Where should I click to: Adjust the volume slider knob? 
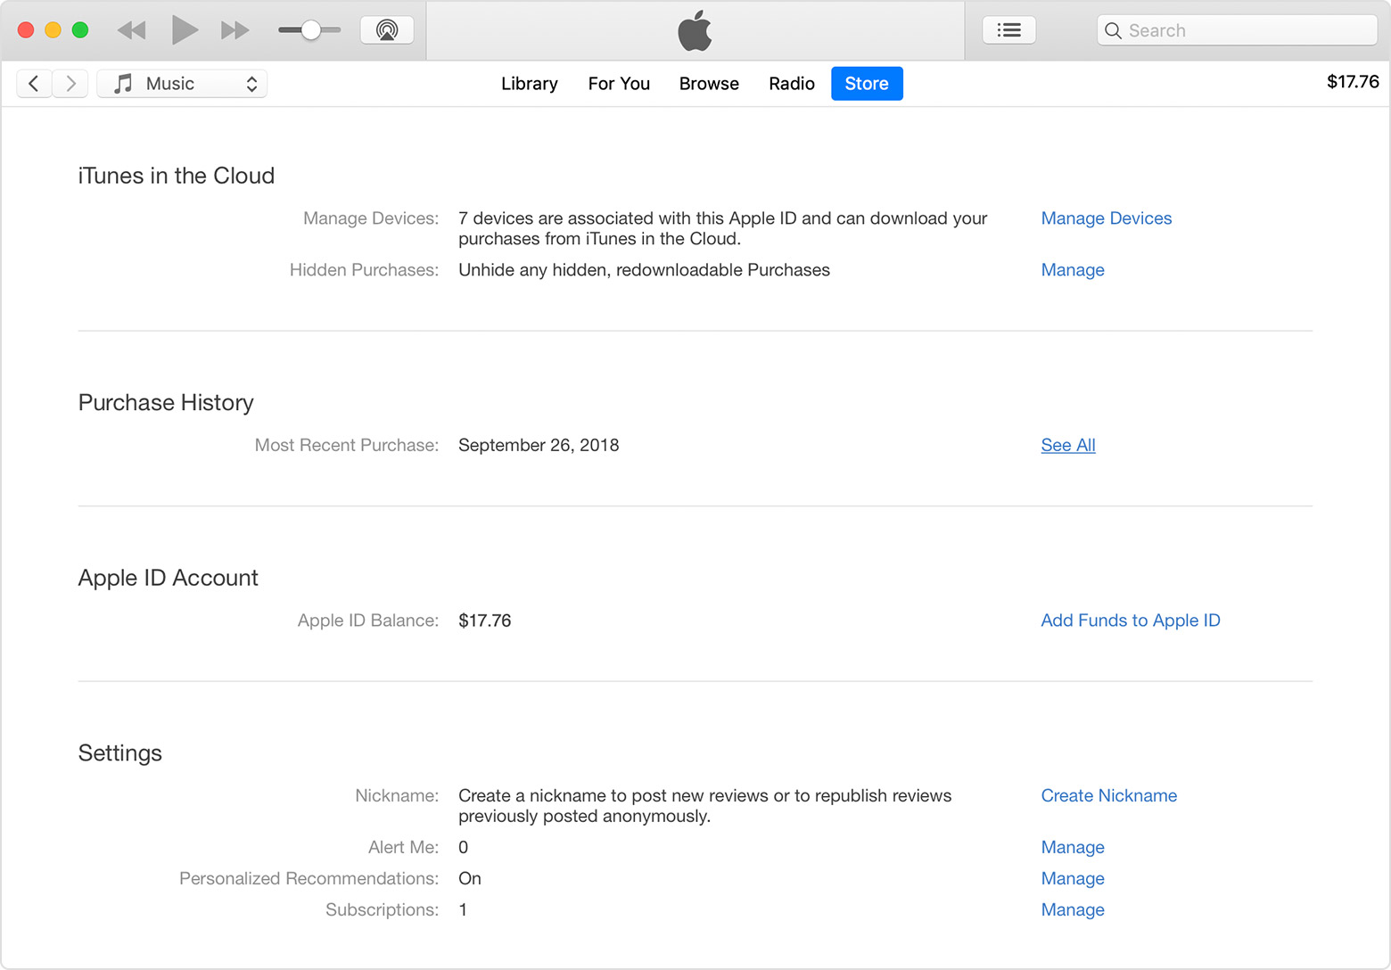[310, 30]
